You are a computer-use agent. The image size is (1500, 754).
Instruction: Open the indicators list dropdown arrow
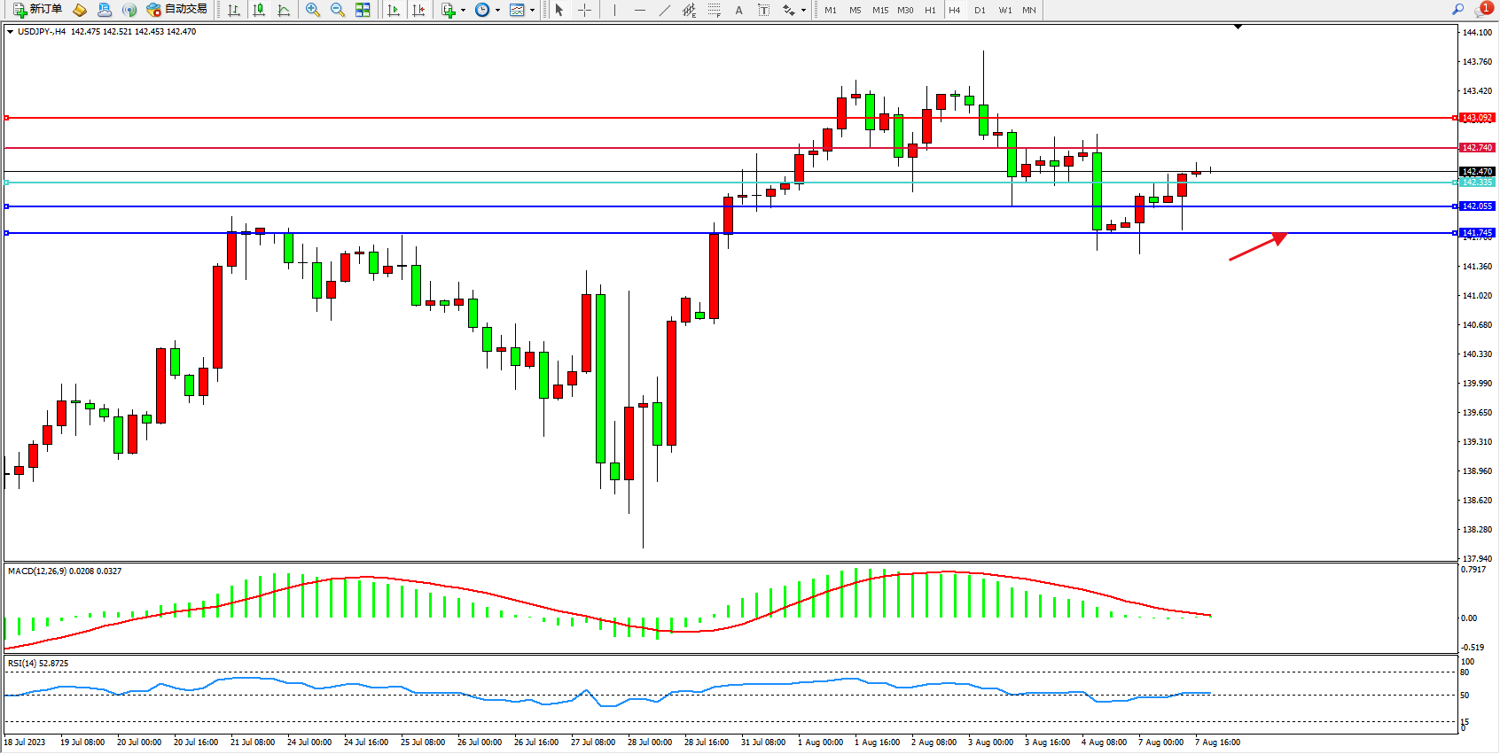463,11
